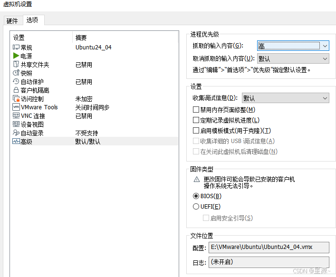Image resolution: width=336 pixels, height=277 pixels.
Task: Click the 客户机隔离 lock icon
Action: click(16, 90)
